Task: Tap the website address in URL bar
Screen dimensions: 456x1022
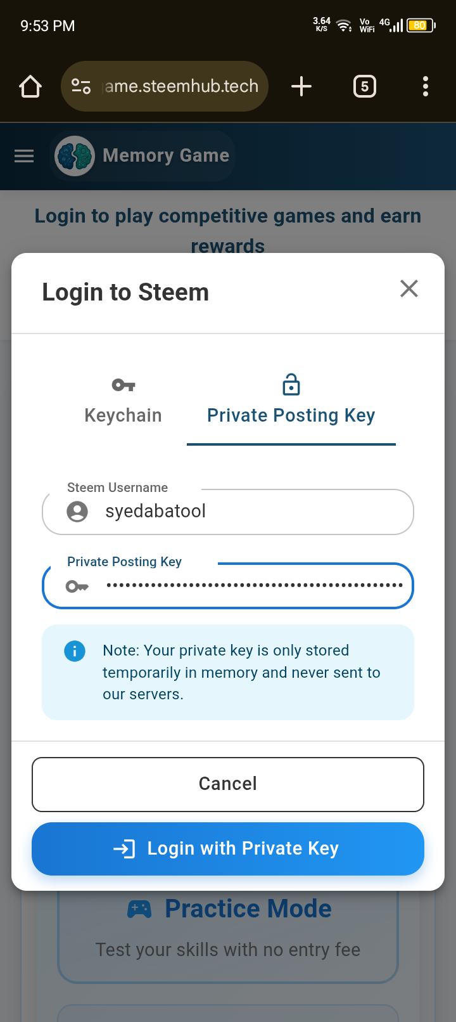Action: coord(182,86)
